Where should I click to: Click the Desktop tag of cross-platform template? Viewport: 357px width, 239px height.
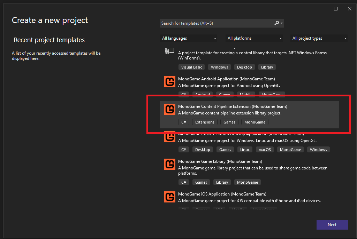click(203, 150)
